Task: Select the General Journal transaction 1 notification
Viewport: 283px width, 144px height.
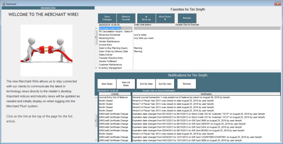Action: pyautogui.click(x=181, y=97)
